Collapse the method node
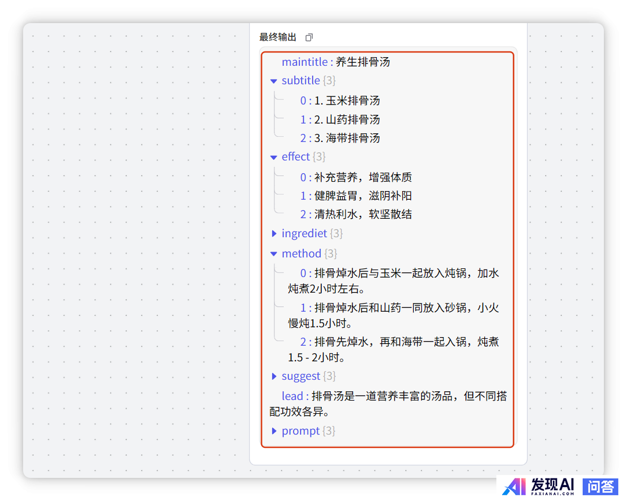Image resolution: width=627 pixels, height=501 pixels. (274, 254)
